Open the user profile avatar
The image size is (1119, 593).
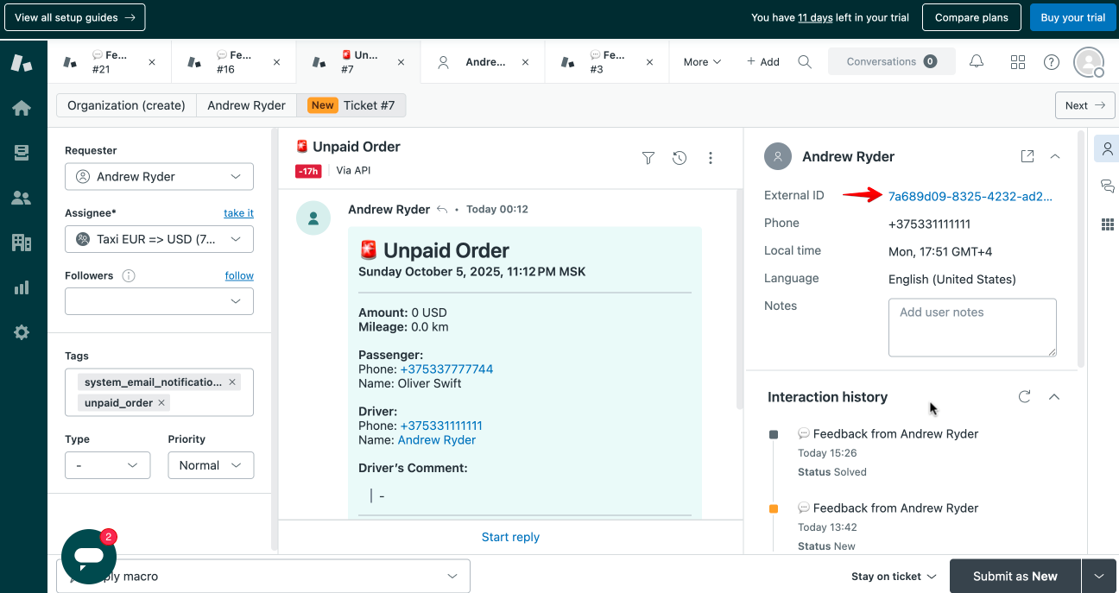(1089, 62)
